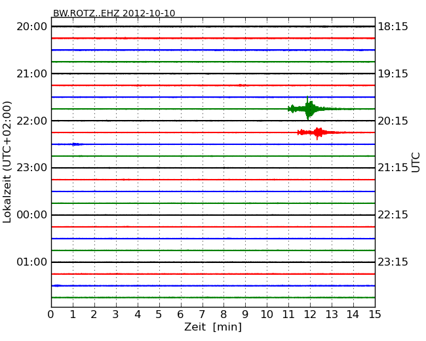This screenshot has height=341, width=426.
Task: Pick the 14 minute tick label
Action: pos(353,315)
